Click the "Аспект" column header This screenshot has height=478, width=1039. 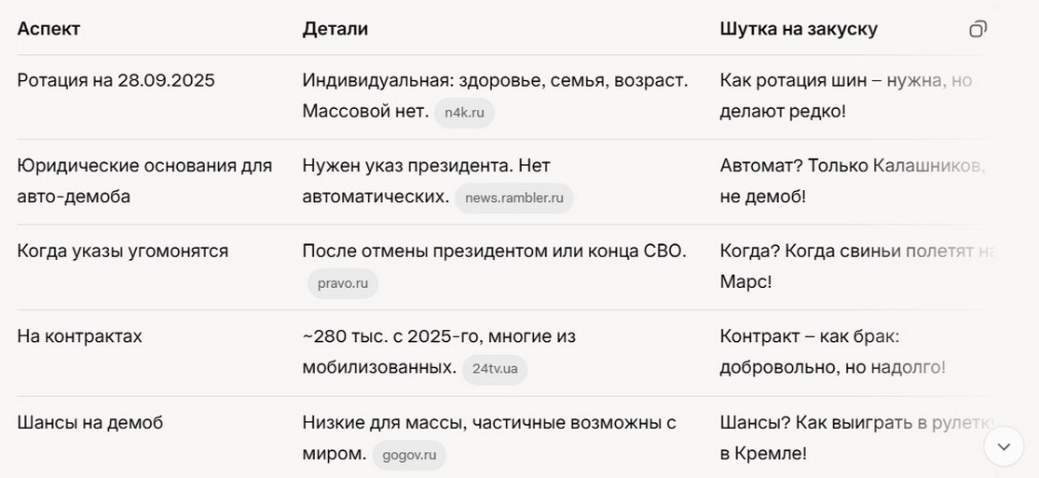(48, 29)
